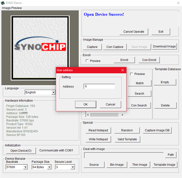Click 'Finger Database: 150' text
Viewport: 182px width, 178px height.
point(21,106)
